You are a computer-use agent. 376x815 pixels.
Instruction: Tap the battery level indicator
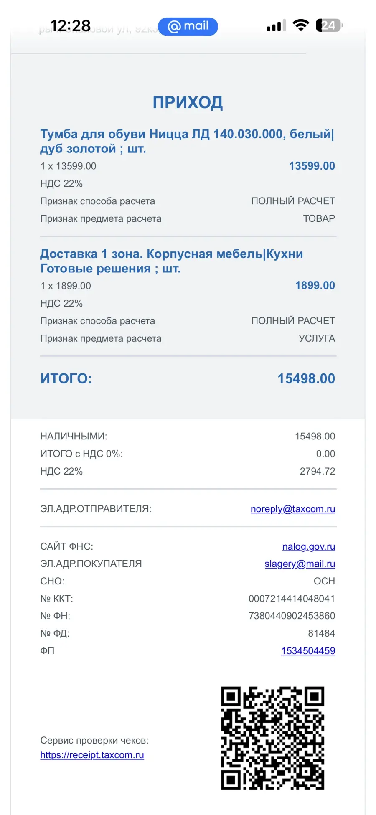tap(329, 25)
